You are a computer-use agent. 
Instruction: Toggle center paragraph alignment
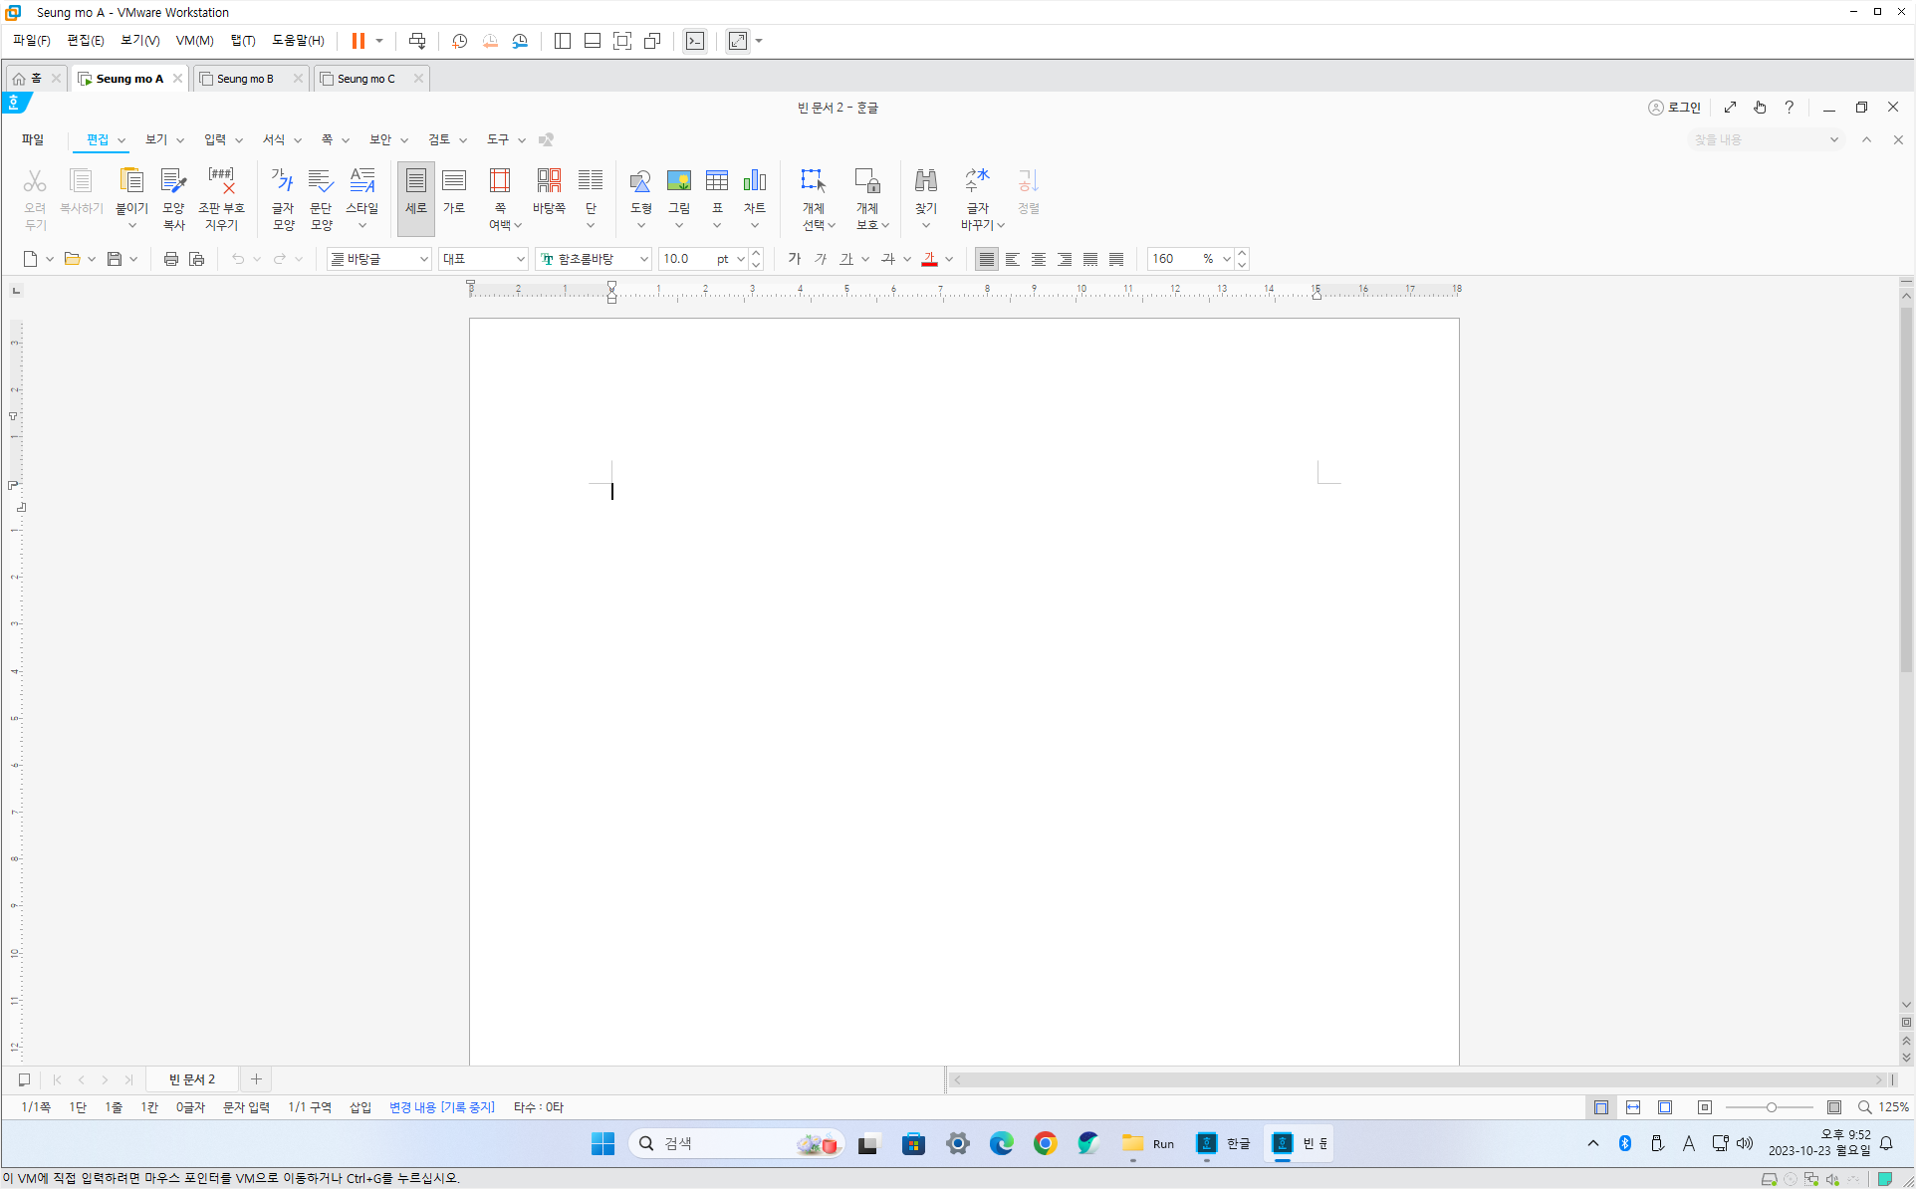click(x=1039, y=259)
